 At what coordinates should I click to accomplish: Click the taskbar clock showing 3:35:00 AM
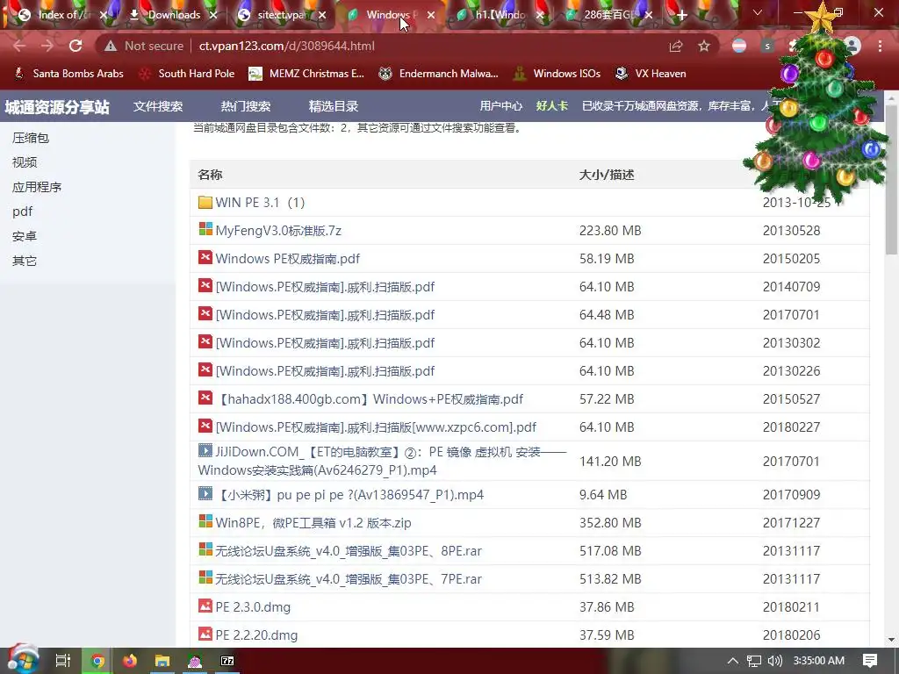(x=819, y=661)
